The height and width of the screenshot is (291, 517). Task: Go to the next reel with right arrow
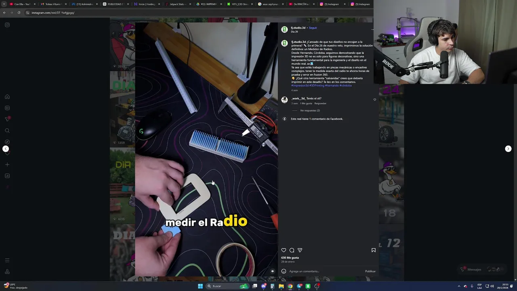508,149
